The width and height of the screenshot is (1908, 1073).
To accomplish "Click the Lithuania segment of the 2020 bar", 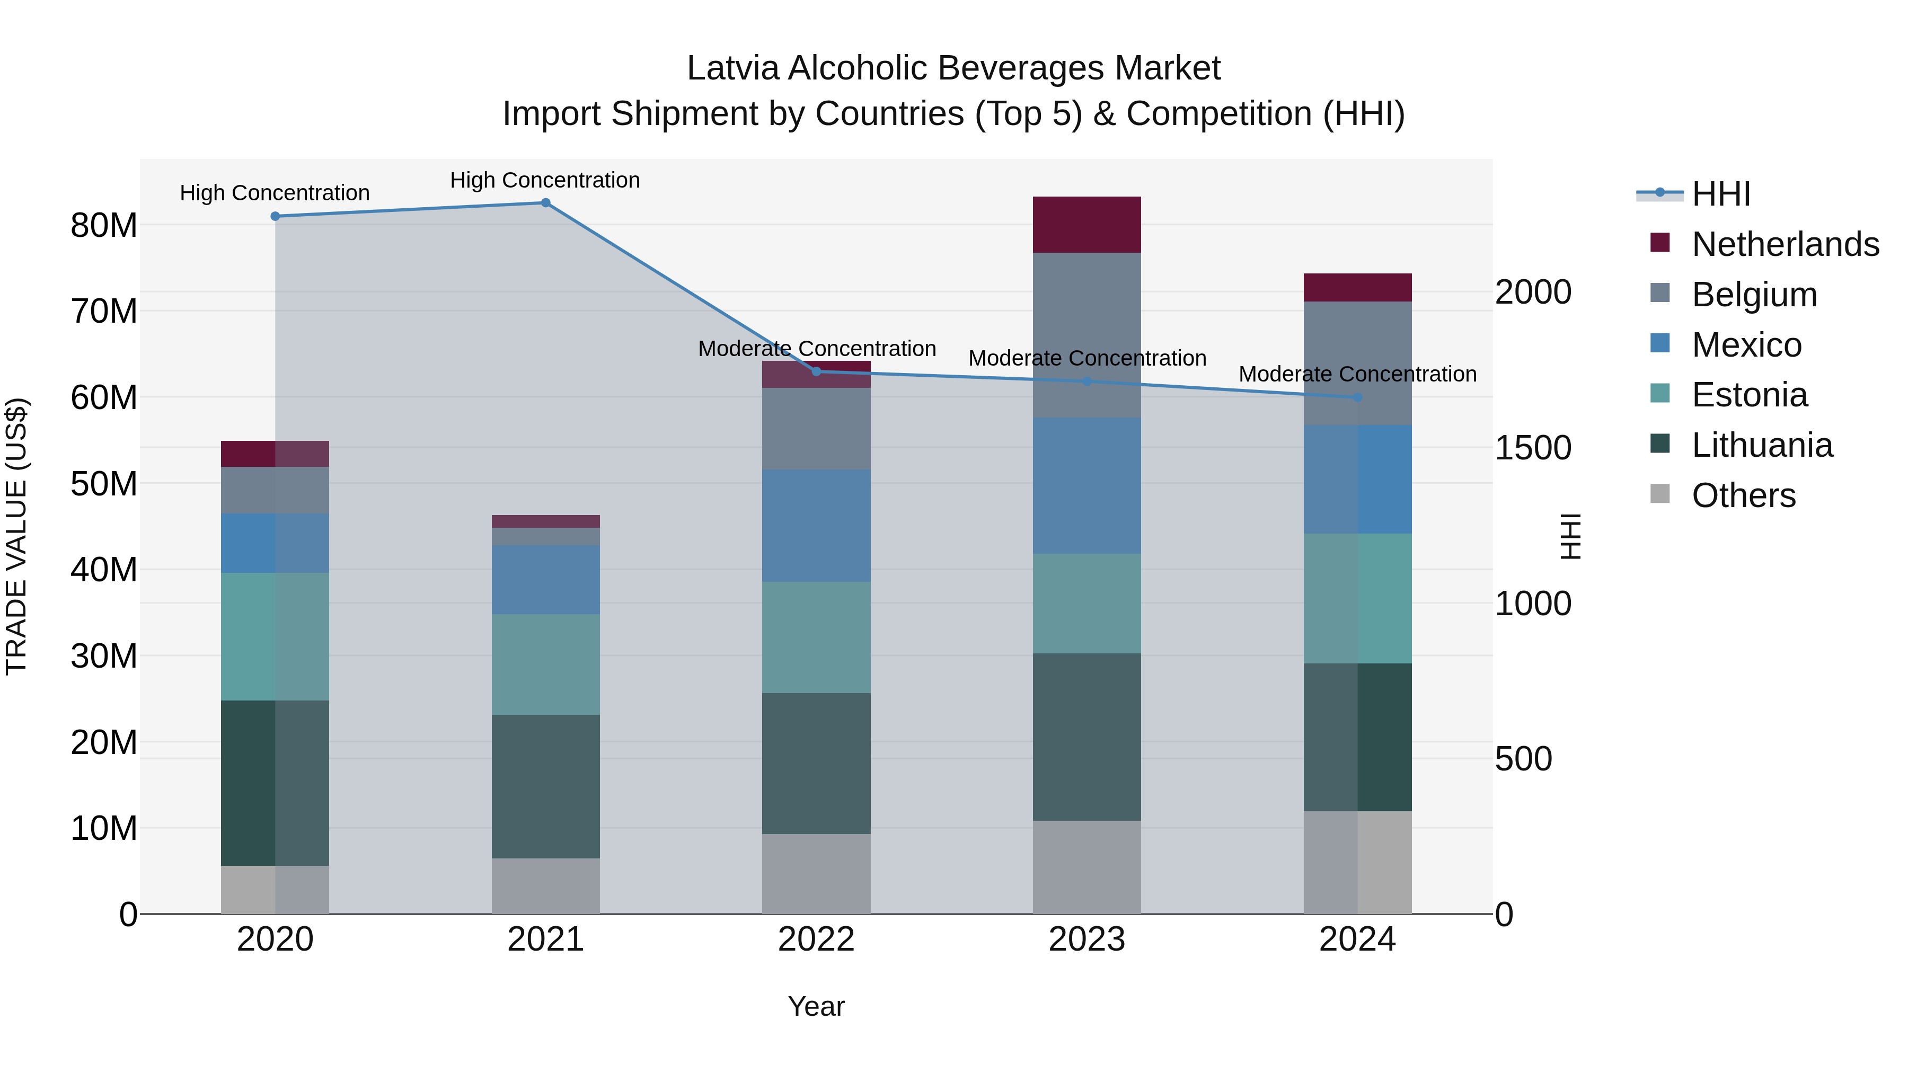I will (x=275, y=784).
